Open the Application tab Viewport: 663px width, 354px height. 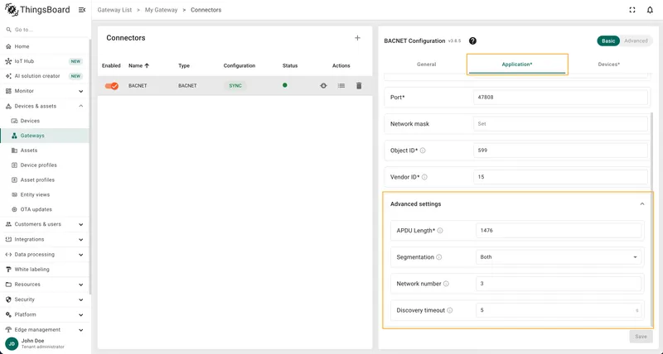click(x=517, y=65)
